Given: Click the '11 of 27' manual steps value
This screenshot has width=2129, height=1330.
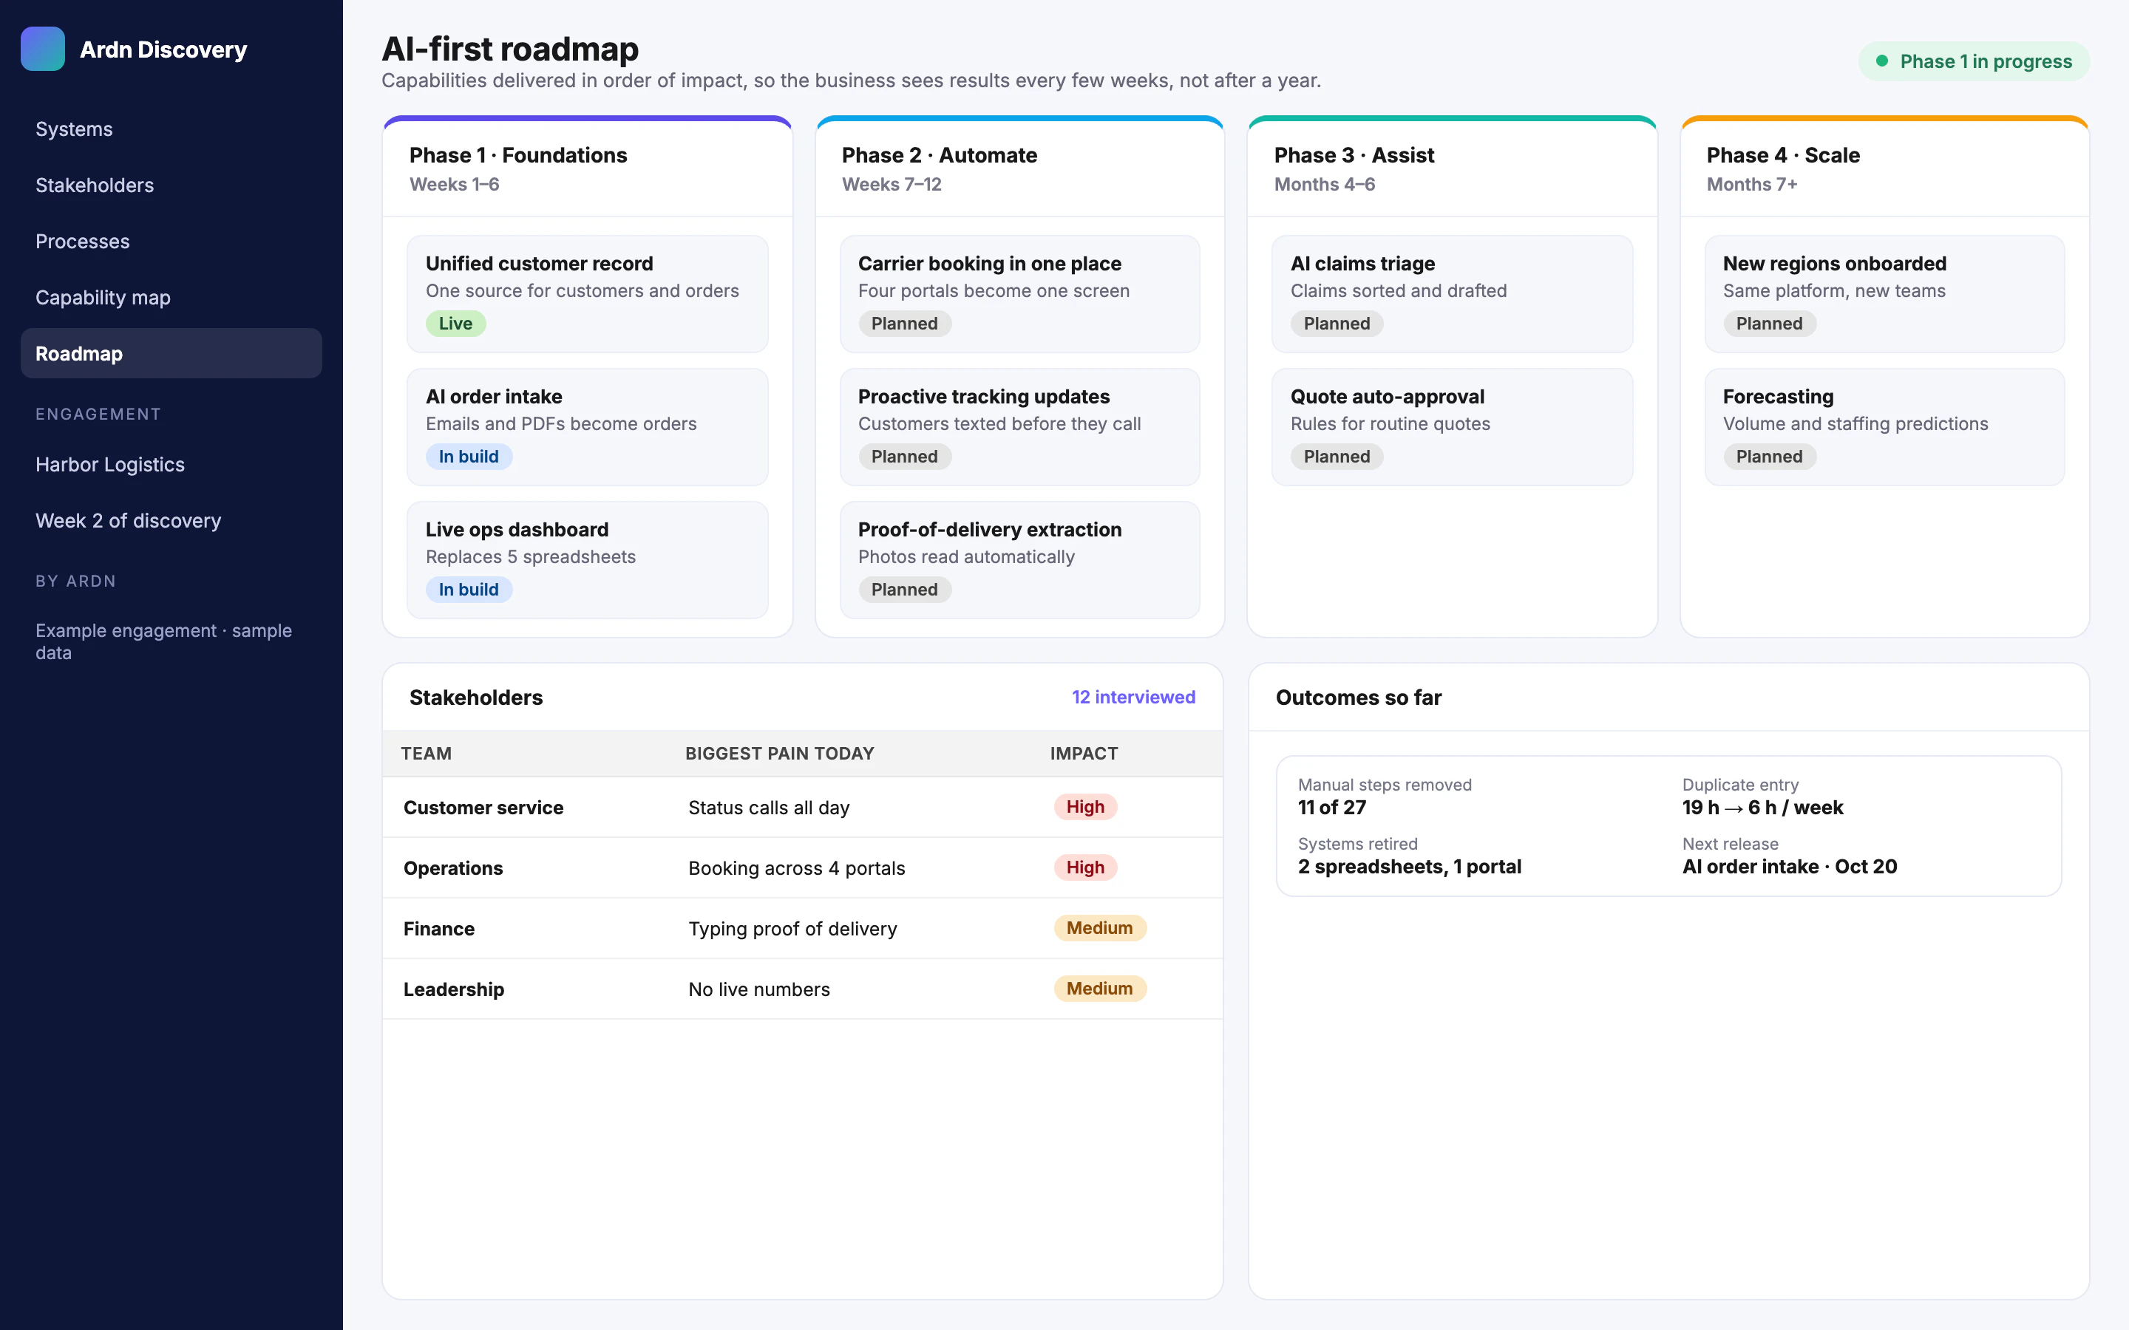Looking at the screenshot, I should pyautogui.click(x=1332, y=808).
